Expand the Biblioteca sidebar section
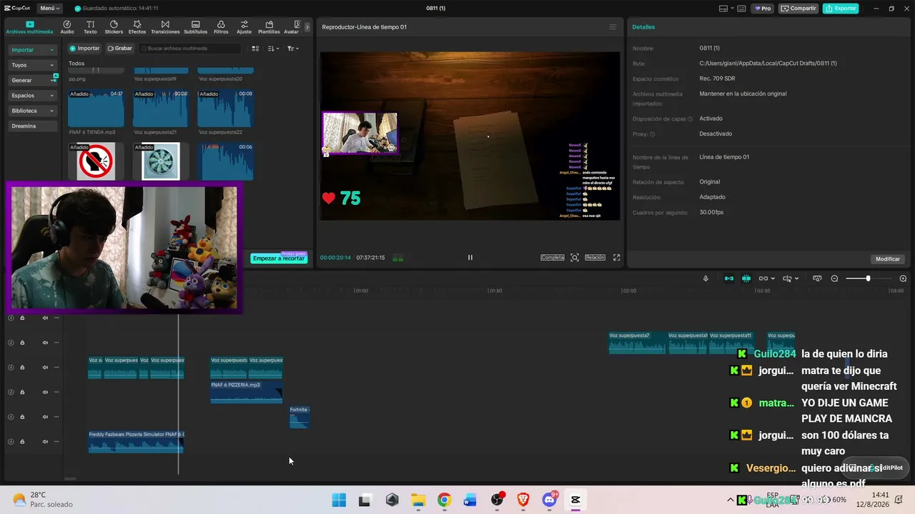The width and height of the screenshot is (915, 514). coord(33,111)
